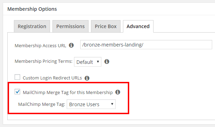
Task: Click the Membership Pricing Terms label
Action: click(x=43, y=61)
